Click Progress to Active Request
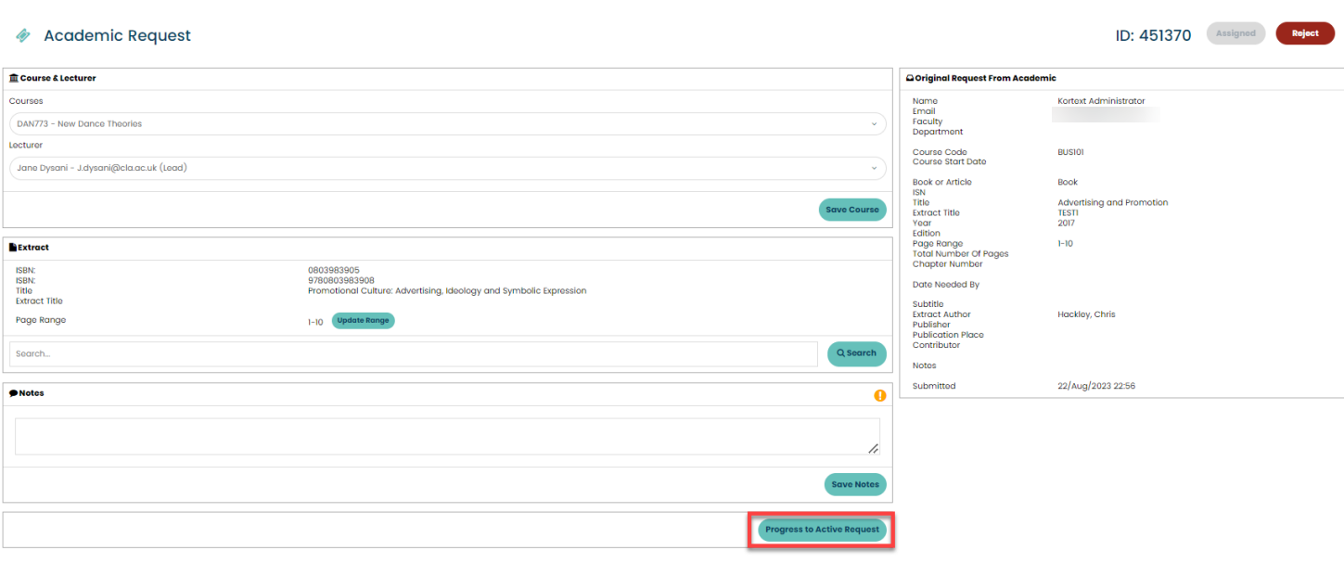The width and height of the screenshot is (1344, 576). 822,530
